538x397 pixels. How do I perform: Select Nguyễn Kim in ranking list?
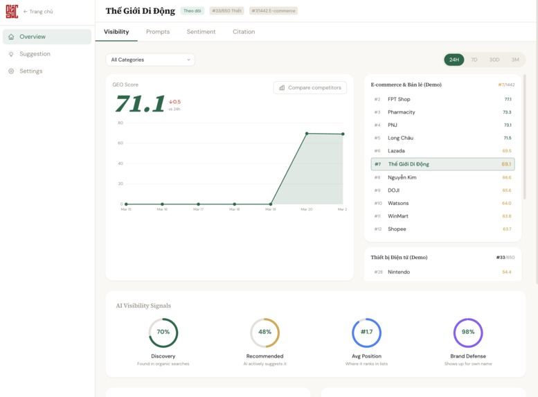pos(442,177)
